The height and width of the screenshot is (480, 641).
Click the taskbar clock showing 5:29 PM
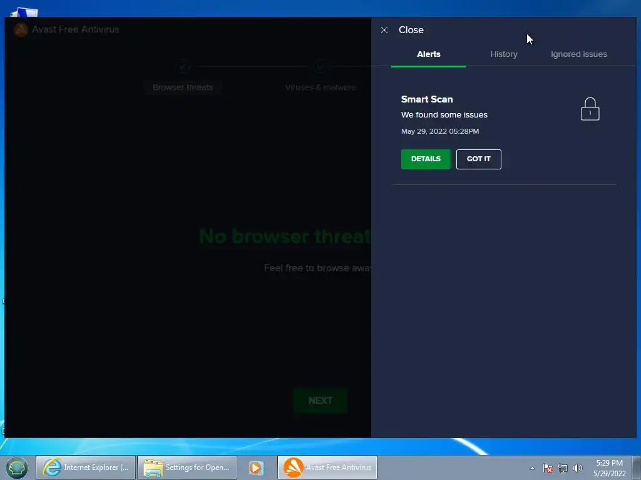tap(609, 468)
